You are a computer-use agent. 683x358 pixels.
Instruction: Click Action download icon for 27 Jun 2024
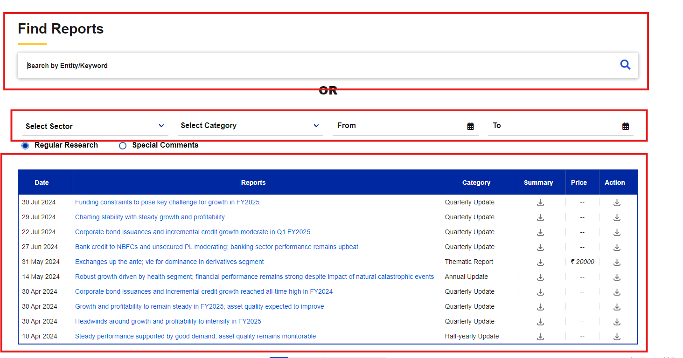click(x=617, y=247)
